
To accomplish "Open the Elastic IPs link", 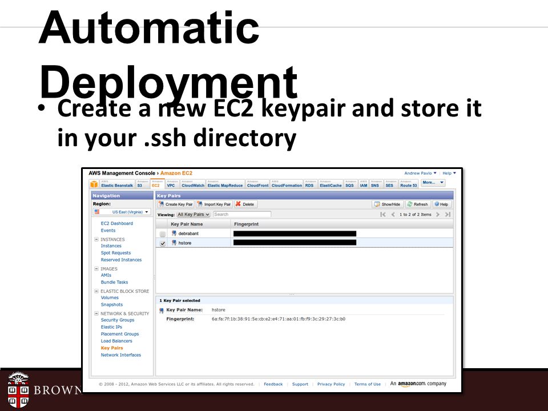I will point(111,327).
